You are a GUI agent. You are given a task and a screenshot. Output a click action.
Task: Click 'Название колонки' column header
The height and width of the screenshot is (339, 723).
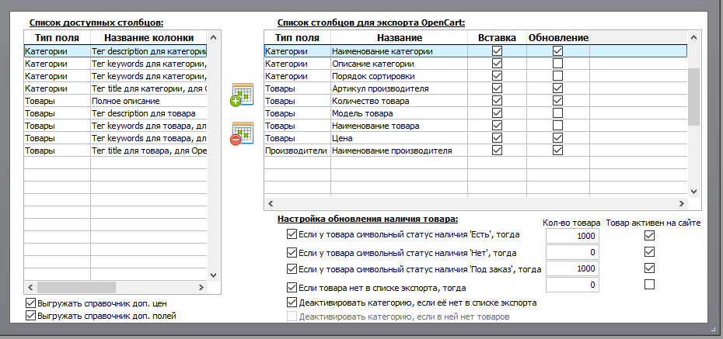[x=149, y=38]
